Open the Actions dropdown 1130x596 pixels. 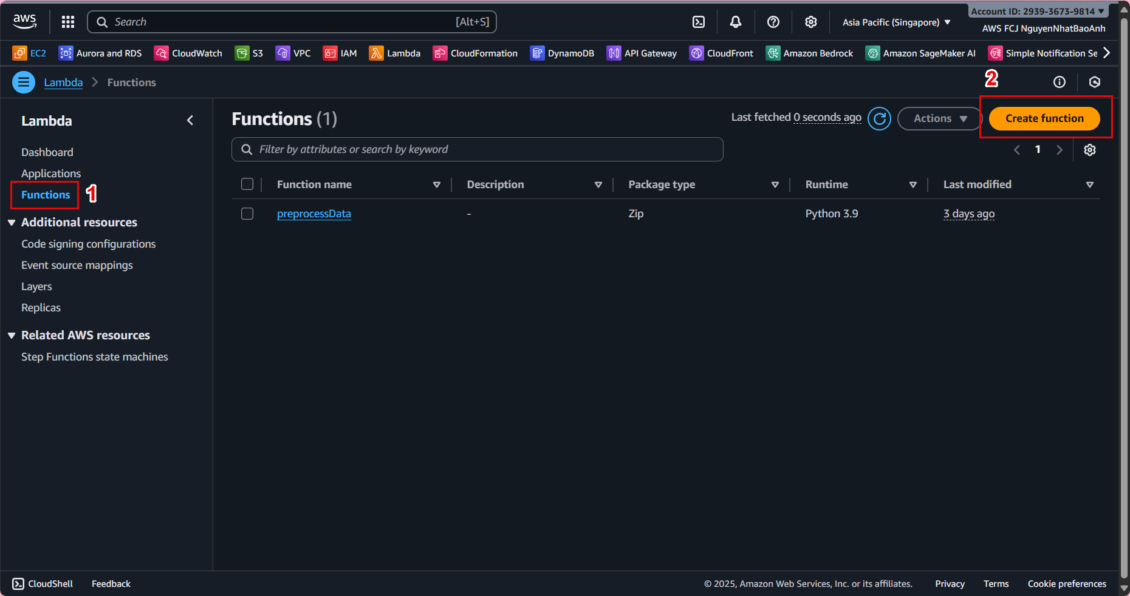point(939,118)
